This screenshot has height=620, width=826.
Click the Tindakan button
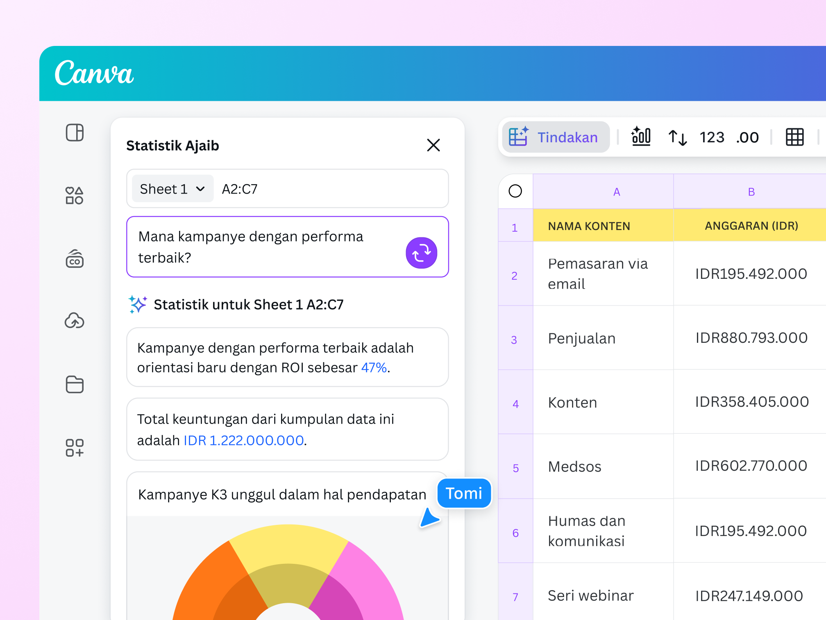pyautogui.click(x=556, y=137)
